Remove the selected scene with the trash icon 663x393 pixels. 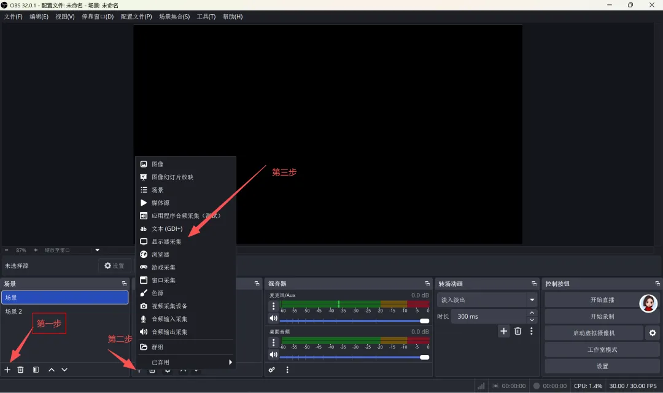20,370
